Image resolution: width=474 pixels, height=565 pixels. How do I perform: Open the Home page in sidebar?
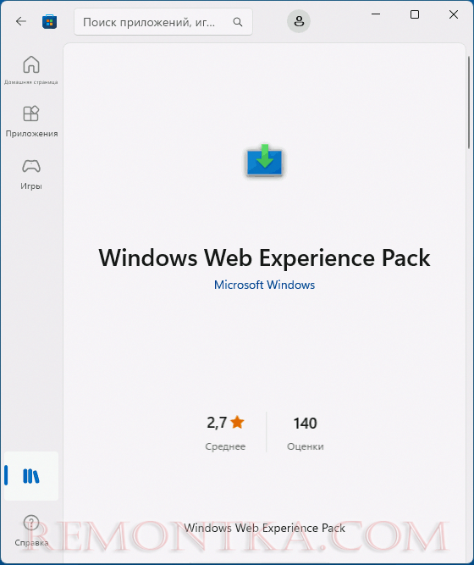(31, 70)
